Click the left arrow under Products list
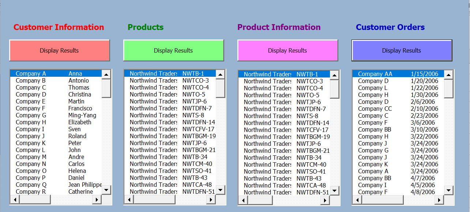Screen dimensions: 470x212 point(129,200)
